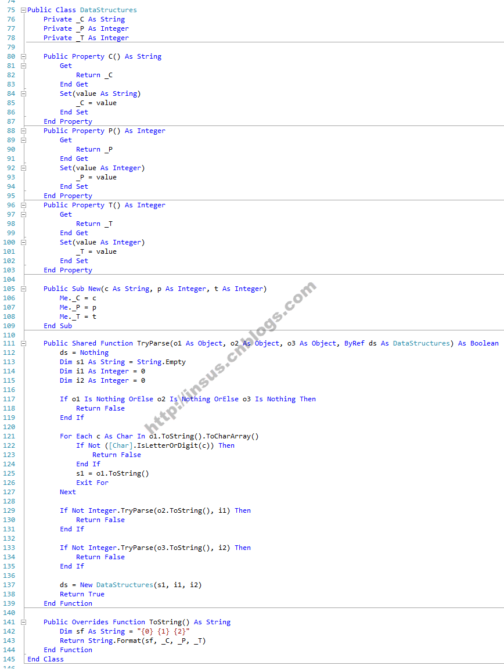Click line number 110 in the gutter

[9, 335]
